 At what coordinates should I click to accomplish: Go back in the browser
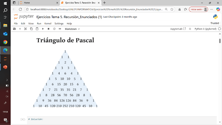(x=14, y=9)
